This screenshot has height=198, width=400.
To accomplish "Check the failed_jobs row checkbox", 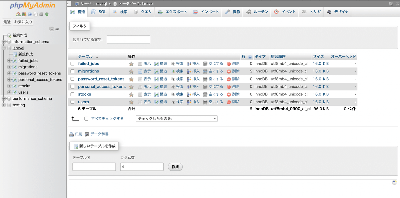I will click(x=72, y=64).
